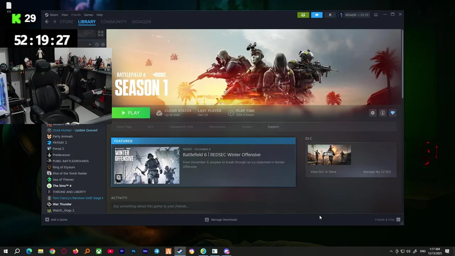Viewport: 455px width, 256px height.
Task: Switch to the LIBRARY tab
Action: [x=87, y=22]
